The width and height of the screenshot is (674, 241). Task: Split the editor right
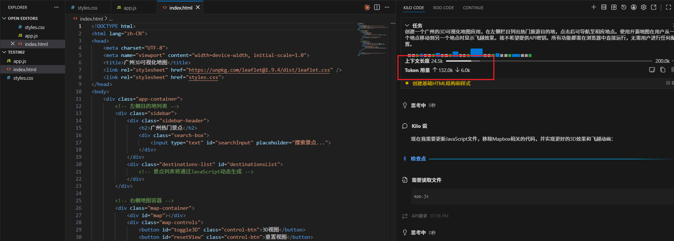coord(377,7)
